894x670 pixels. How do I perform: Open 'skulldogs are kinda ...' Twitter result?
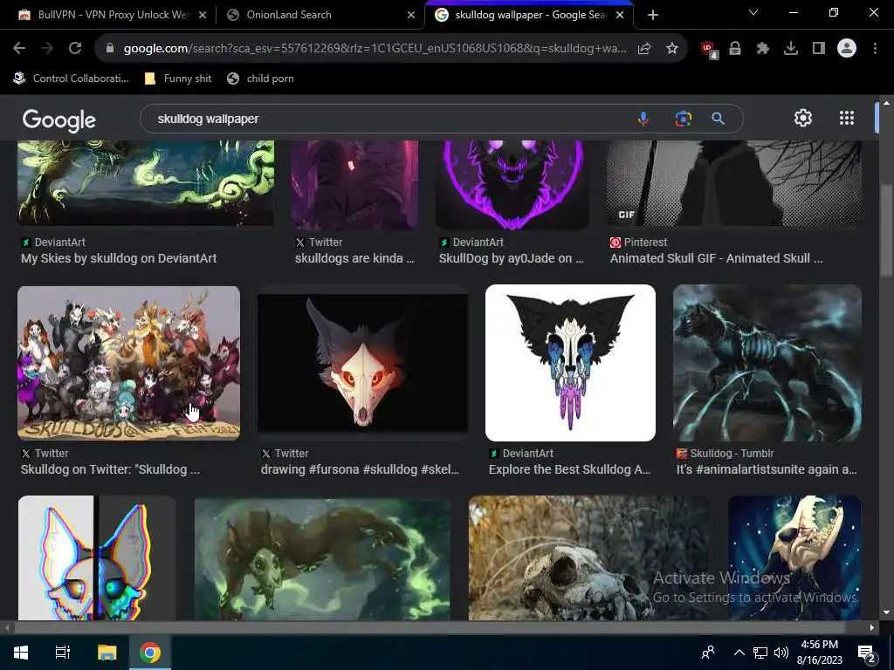pyautogui.click(x=354, y=258)
